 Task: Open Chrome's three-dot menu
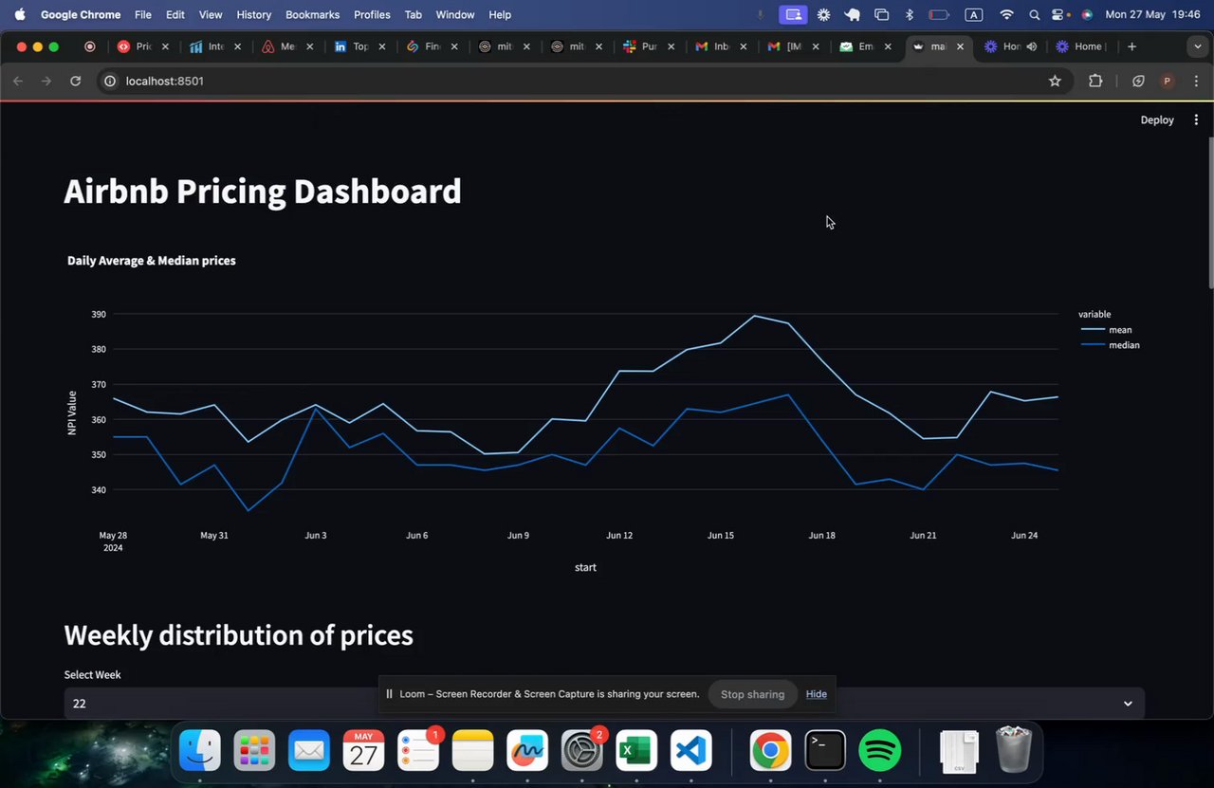coord(1196,82)
